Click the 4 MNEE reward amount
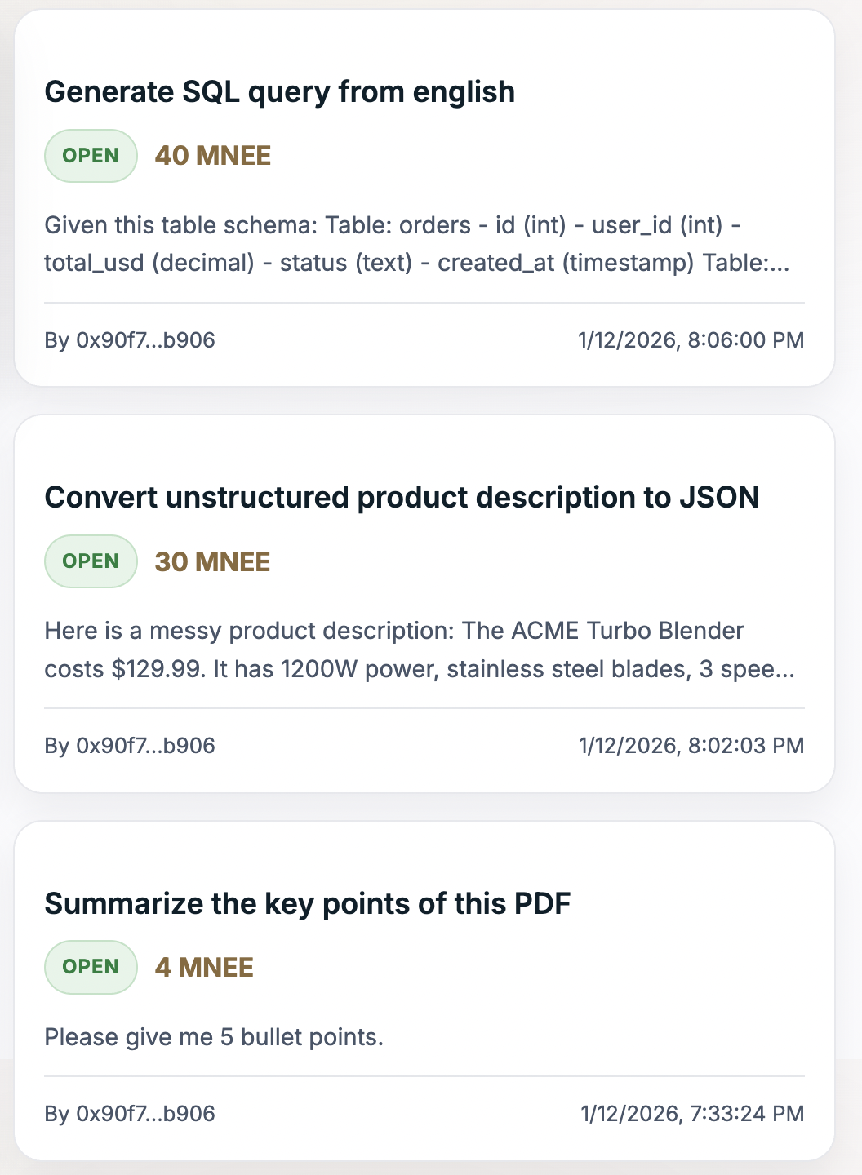Viewport: 862px width, 1175px height. (204, 968)
